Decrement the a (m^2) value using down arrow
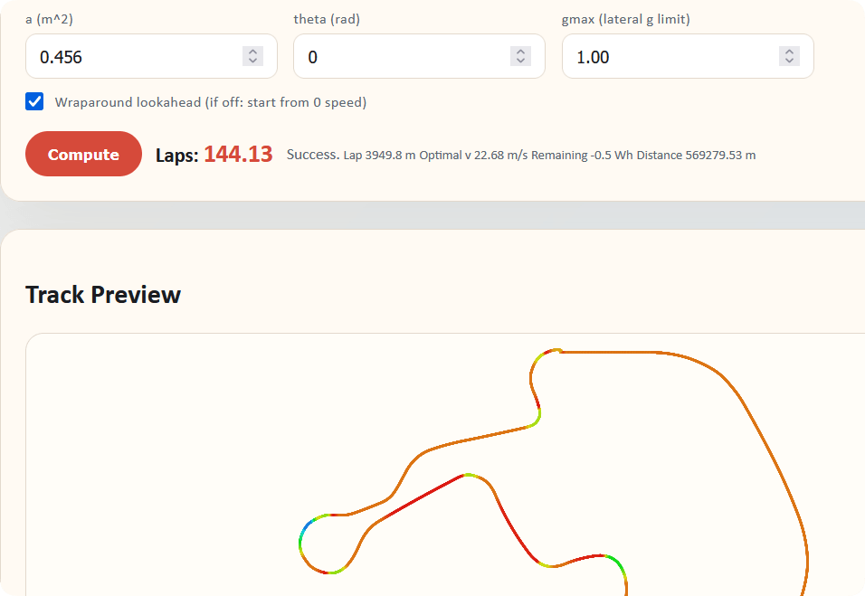 [x=252, y=61]
